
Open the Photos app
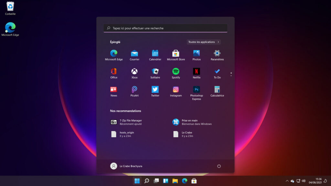[197, 55]
